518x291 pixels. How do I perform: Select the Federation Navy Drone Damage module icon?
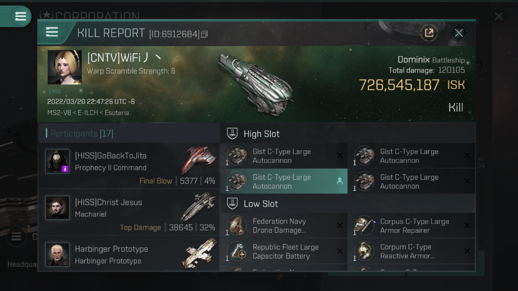pyautogui.click(x=237, y=225)
